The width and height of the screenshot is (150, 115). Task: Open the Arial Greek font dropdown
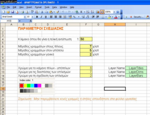coord(25,17)
